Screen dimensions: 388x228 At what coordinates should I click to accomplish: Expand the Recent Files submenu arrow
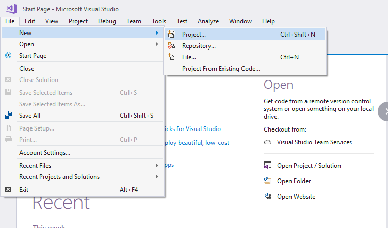click(x=157, y=165)
